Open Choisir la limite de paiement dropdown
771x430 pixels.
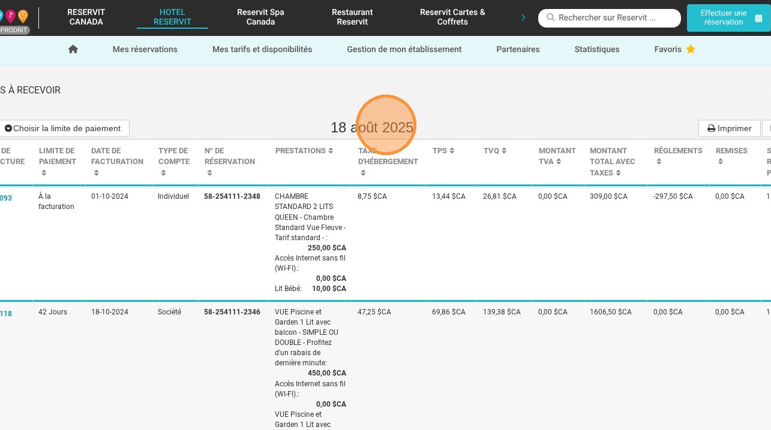coord(63,128)
